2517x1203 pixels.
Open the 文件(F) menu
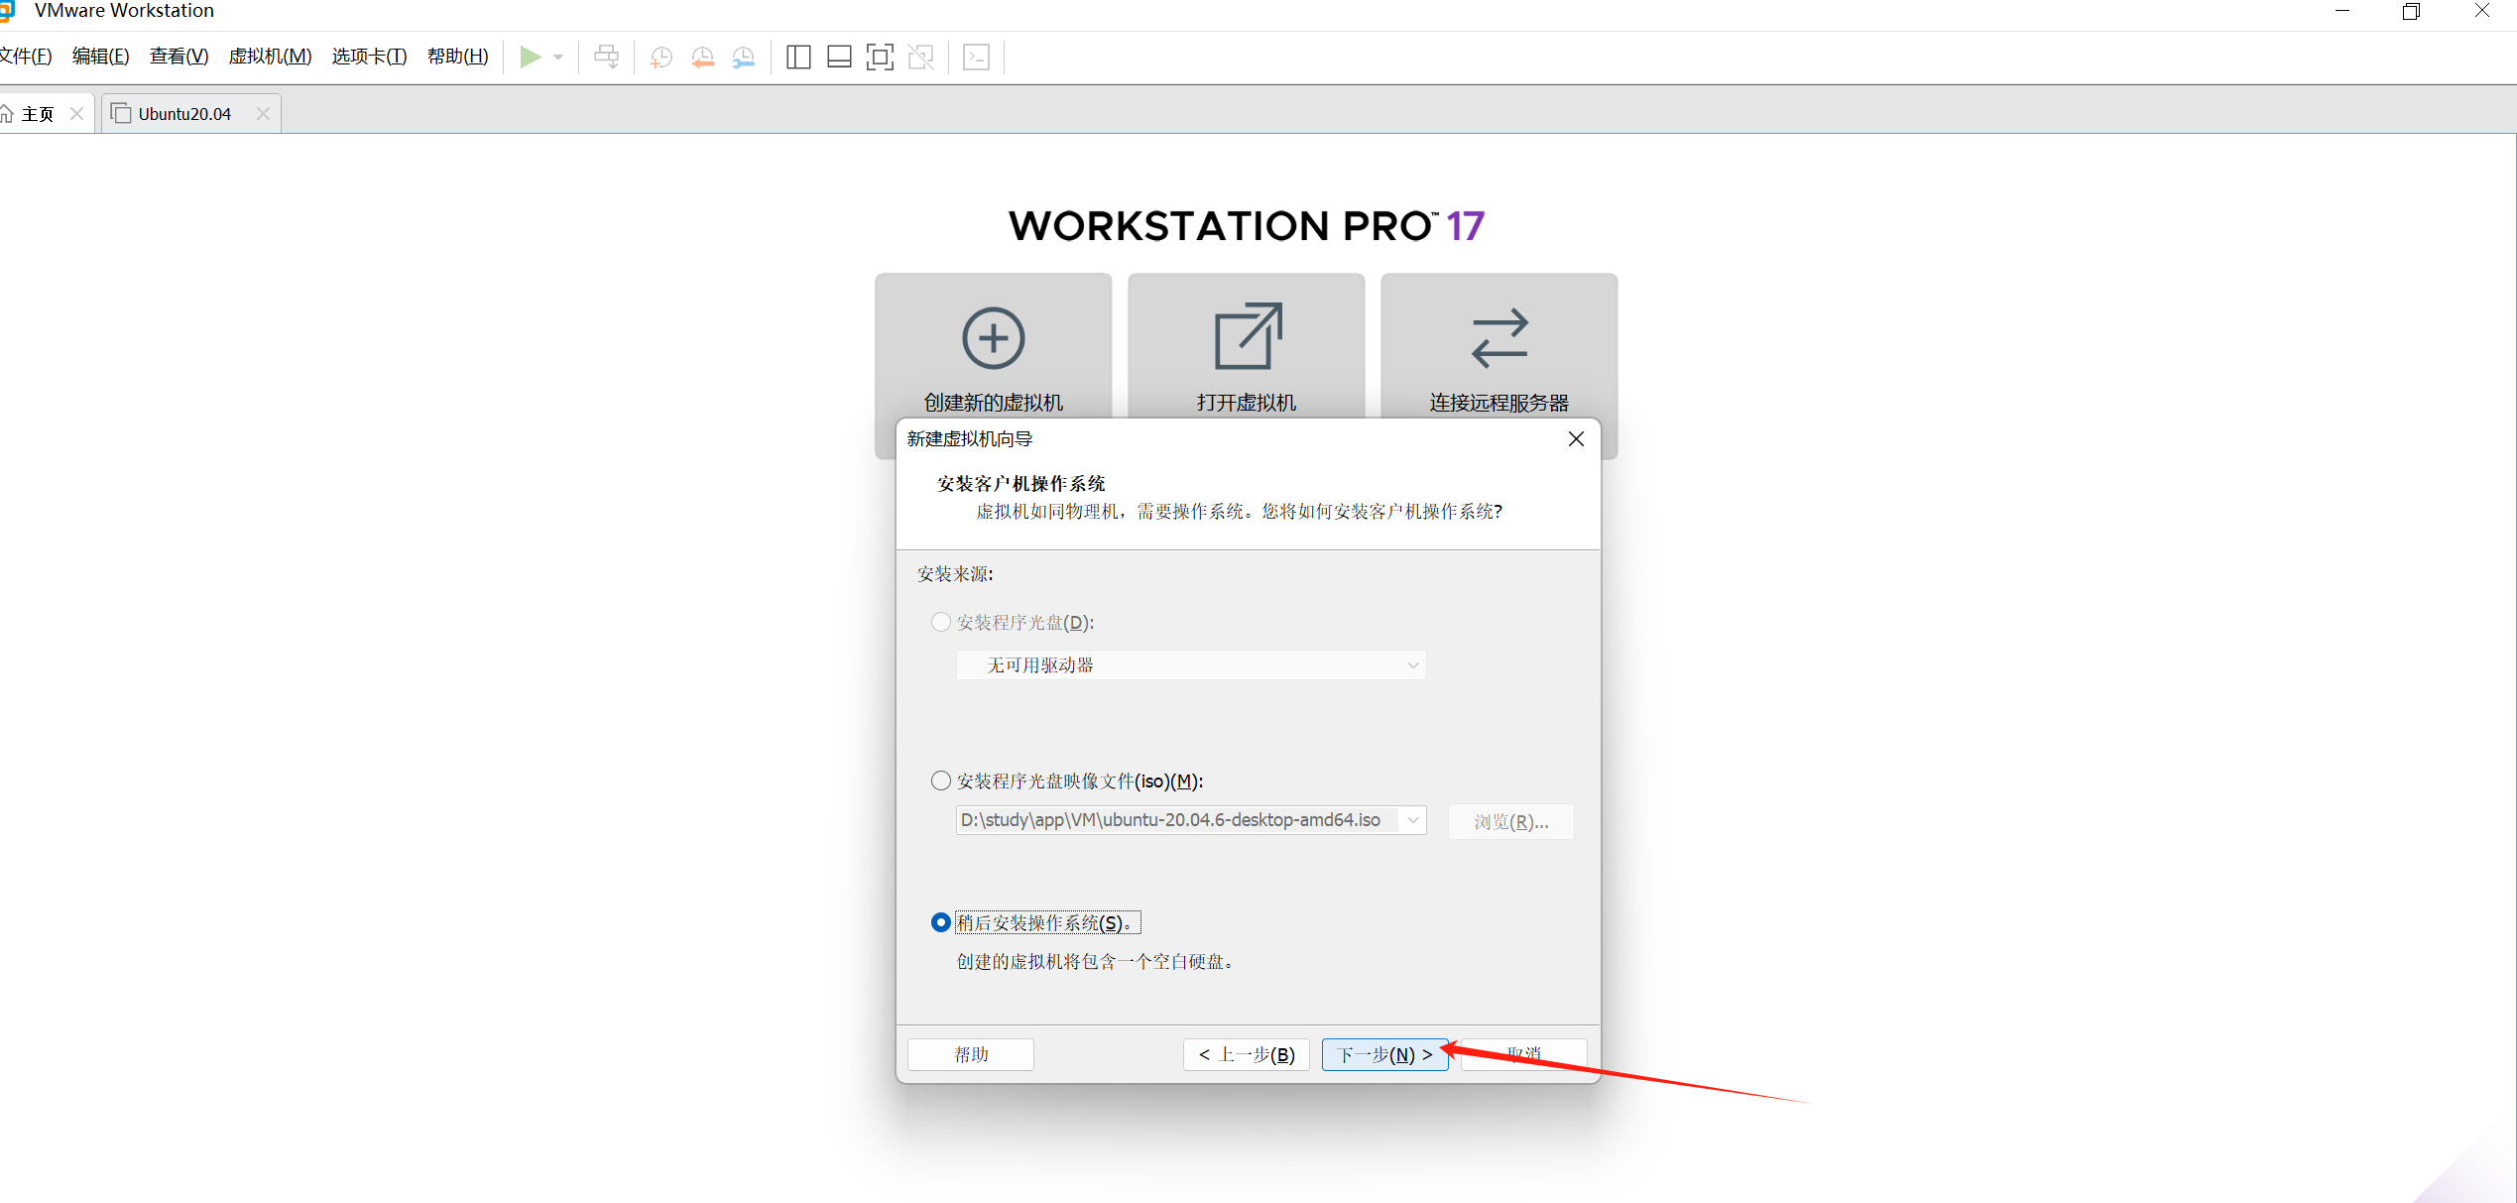coord(26,57)
